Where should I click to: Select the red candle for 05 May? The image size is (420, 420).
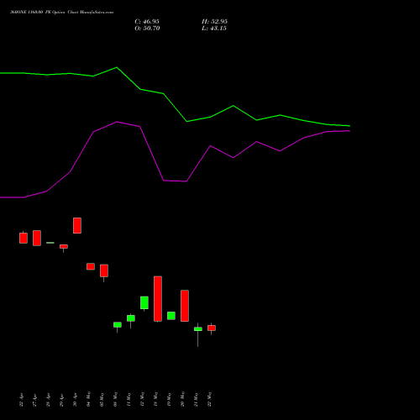click(104, 270)
